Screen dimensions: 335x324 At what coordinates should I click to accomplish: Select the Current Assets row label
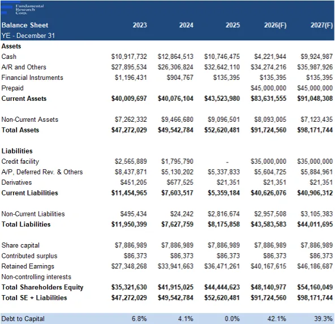click(x=24, y=99)
